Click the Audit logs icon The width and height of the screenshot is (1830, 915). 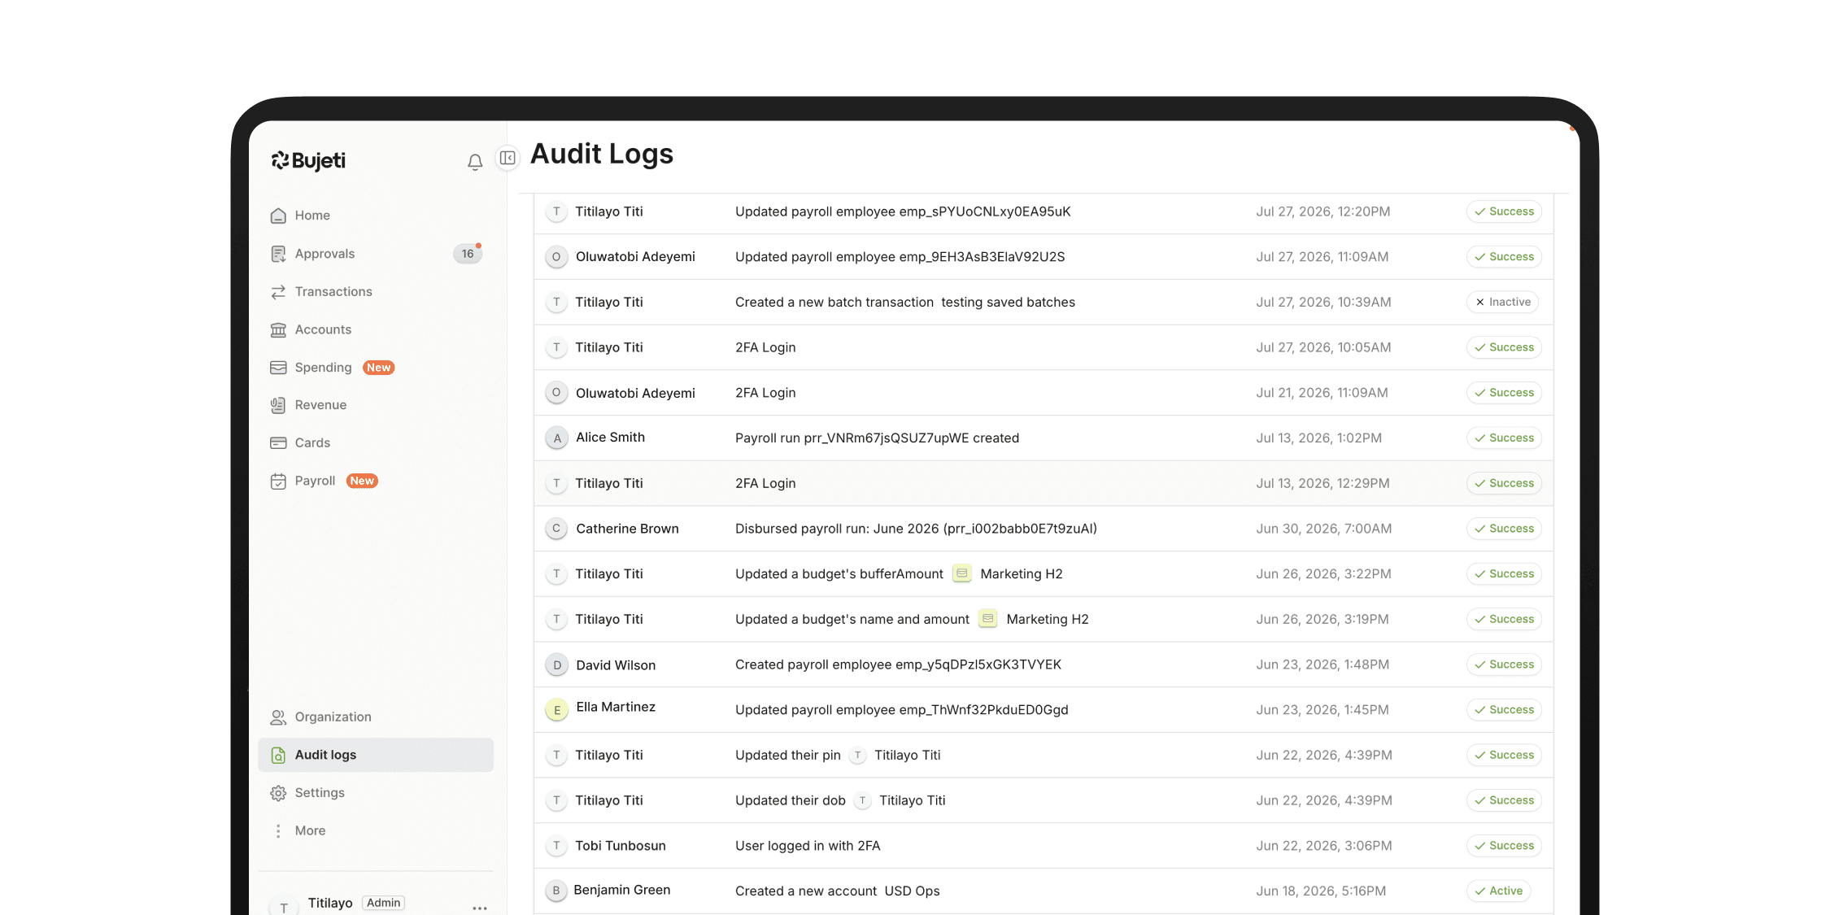click(x=278, y=755)
